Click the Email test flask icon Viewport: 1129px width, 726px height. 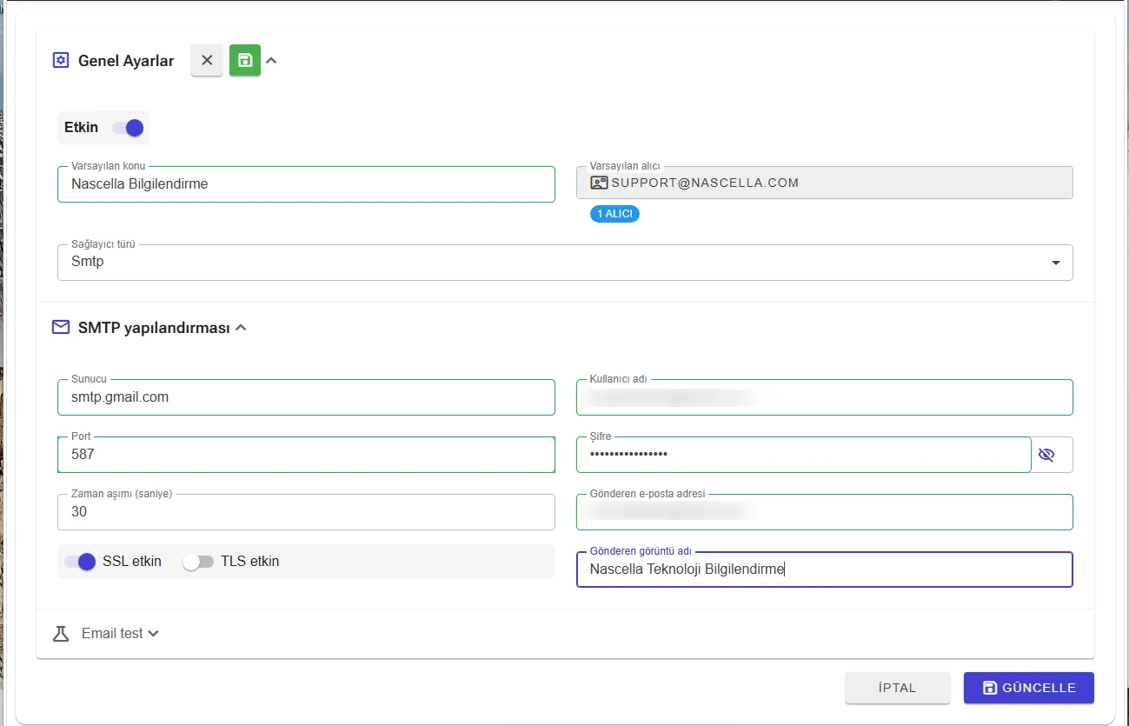click(61, 634)
